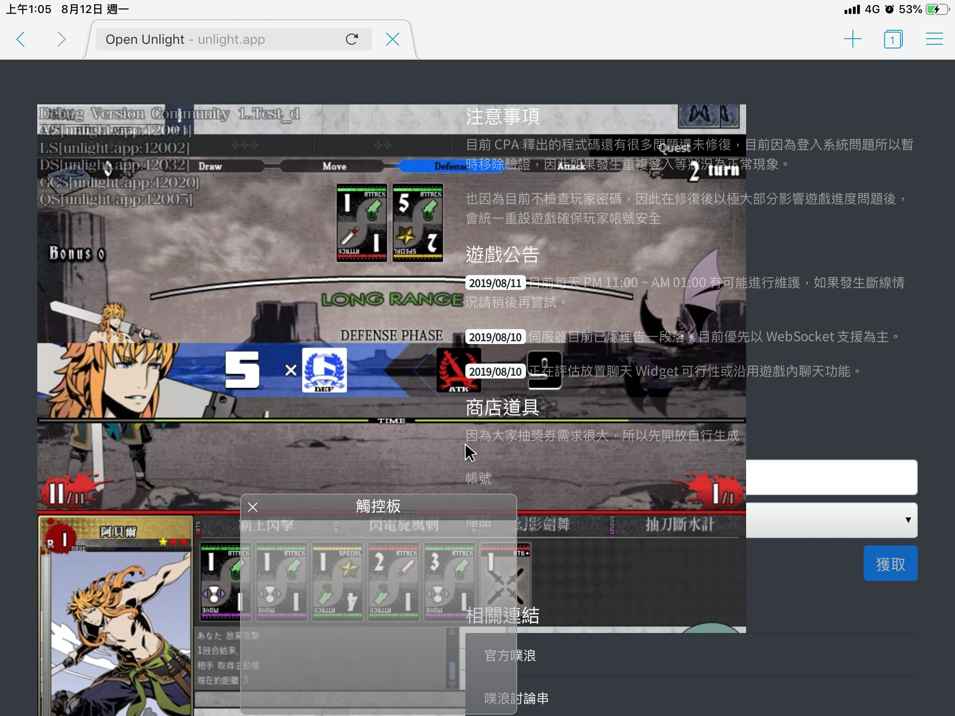Reload the Open Unlight page
This screenshot has height=716, width=955.
tap(352, 39)
